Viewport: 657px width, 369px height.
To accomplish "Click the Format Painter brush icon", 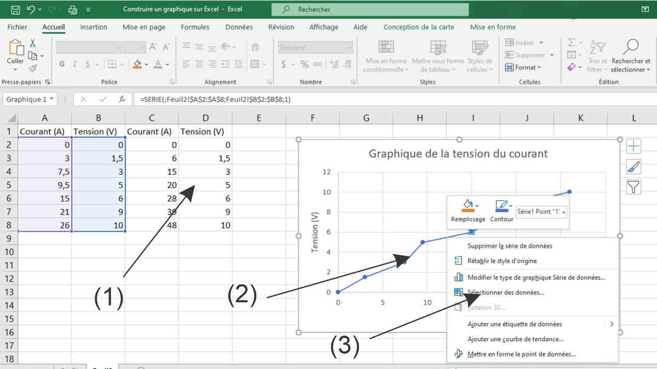I will point(33,68).
